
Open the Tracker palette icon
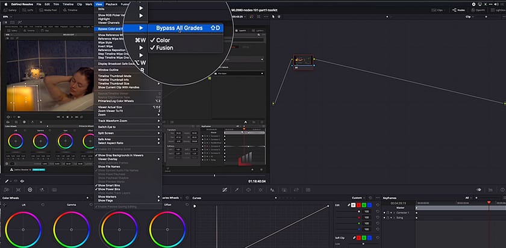[260, 190]
